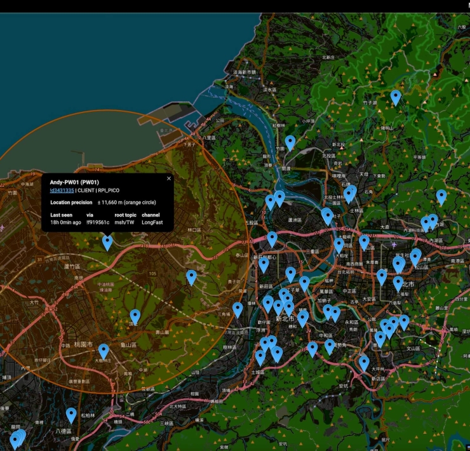The image size is (470, 451).
Task: Click the Andy-PW01 (PW01) popup title
Action: [x=74, y=182]
